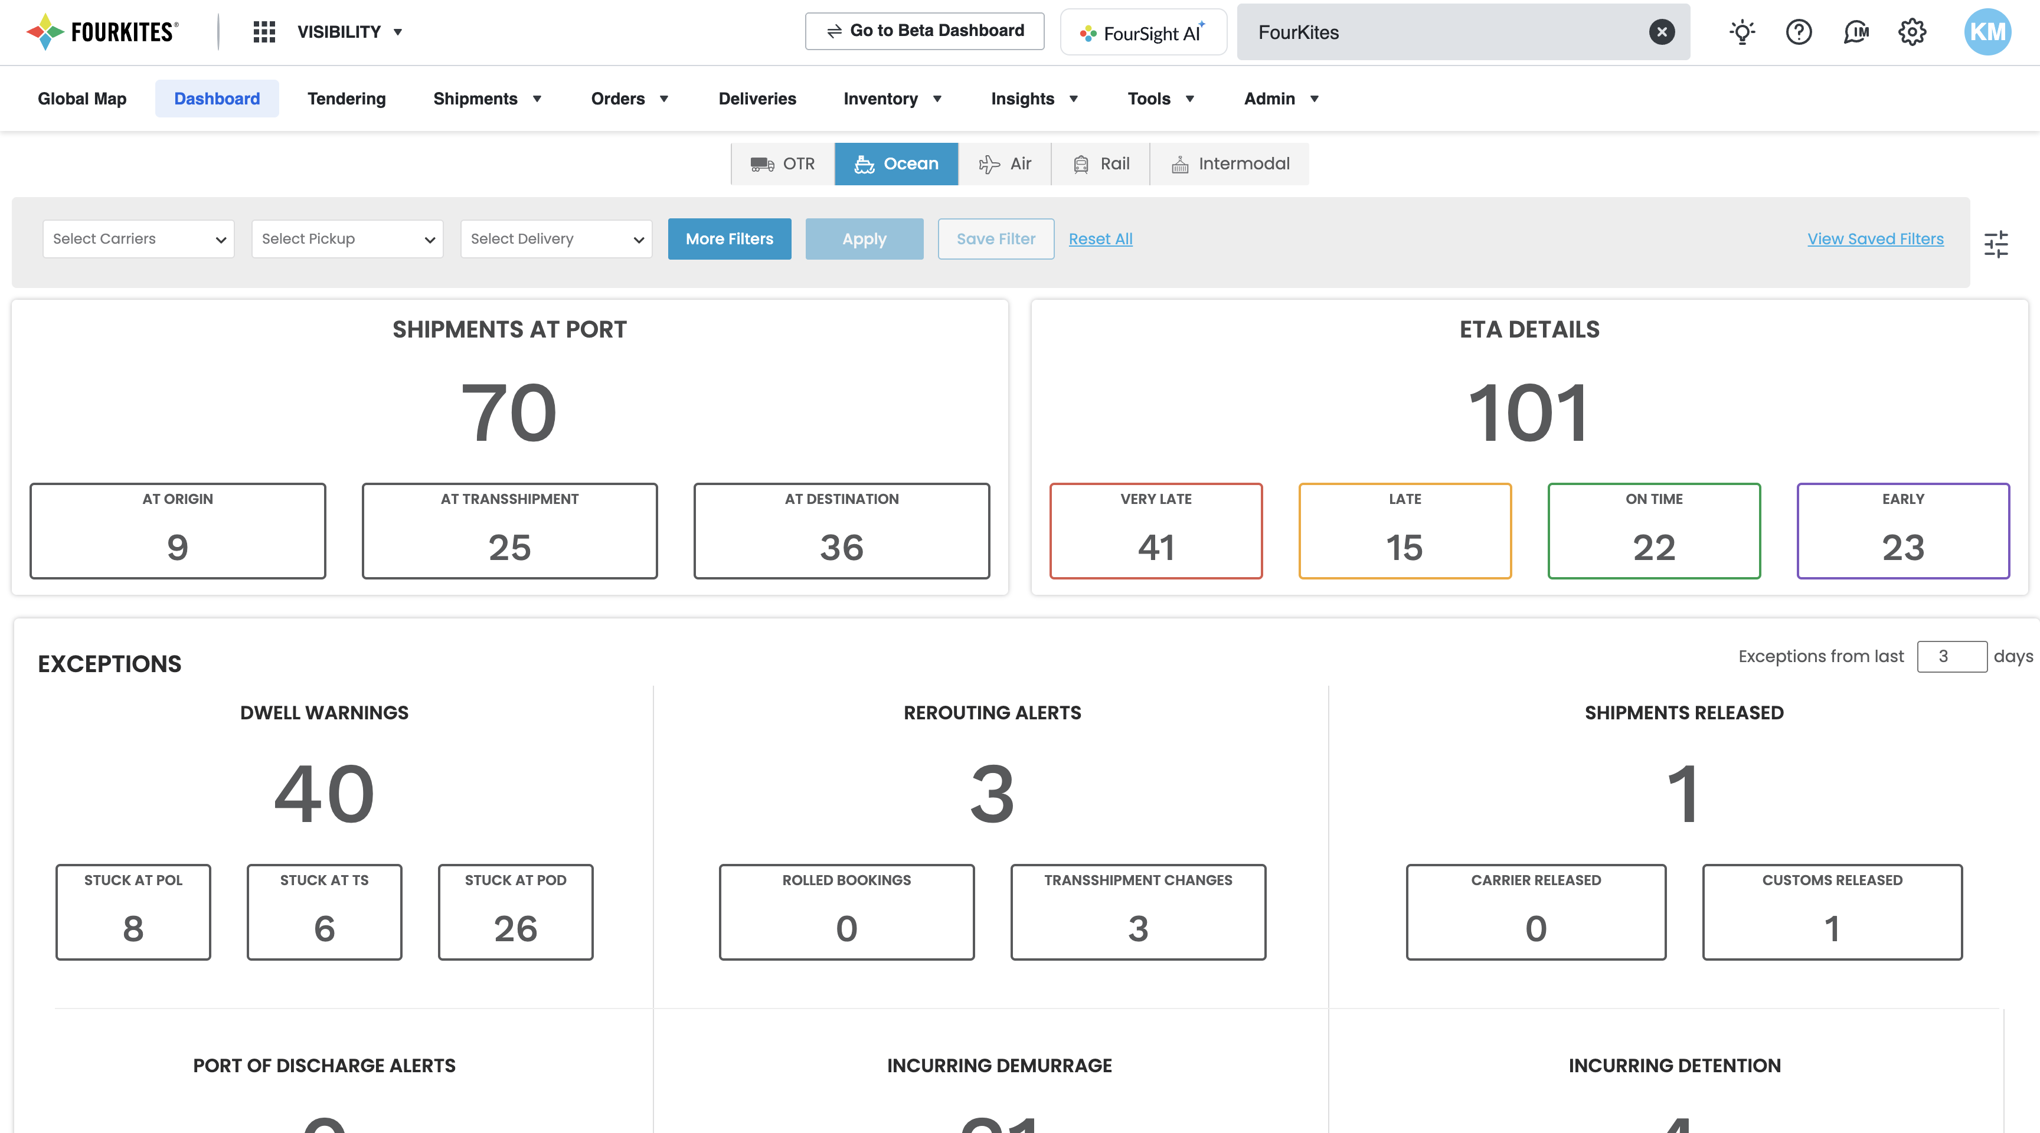The height and width of the screenshot is (1133, 2040).
Task: Click the filter sliders customize icon
Action: coord(1996,244)
